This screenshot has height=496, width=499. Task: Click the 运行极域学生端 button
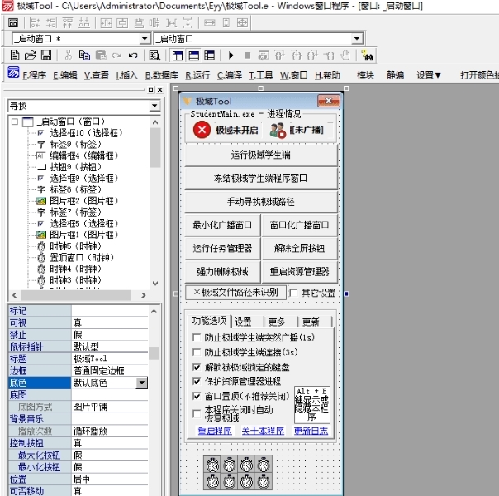261,155
